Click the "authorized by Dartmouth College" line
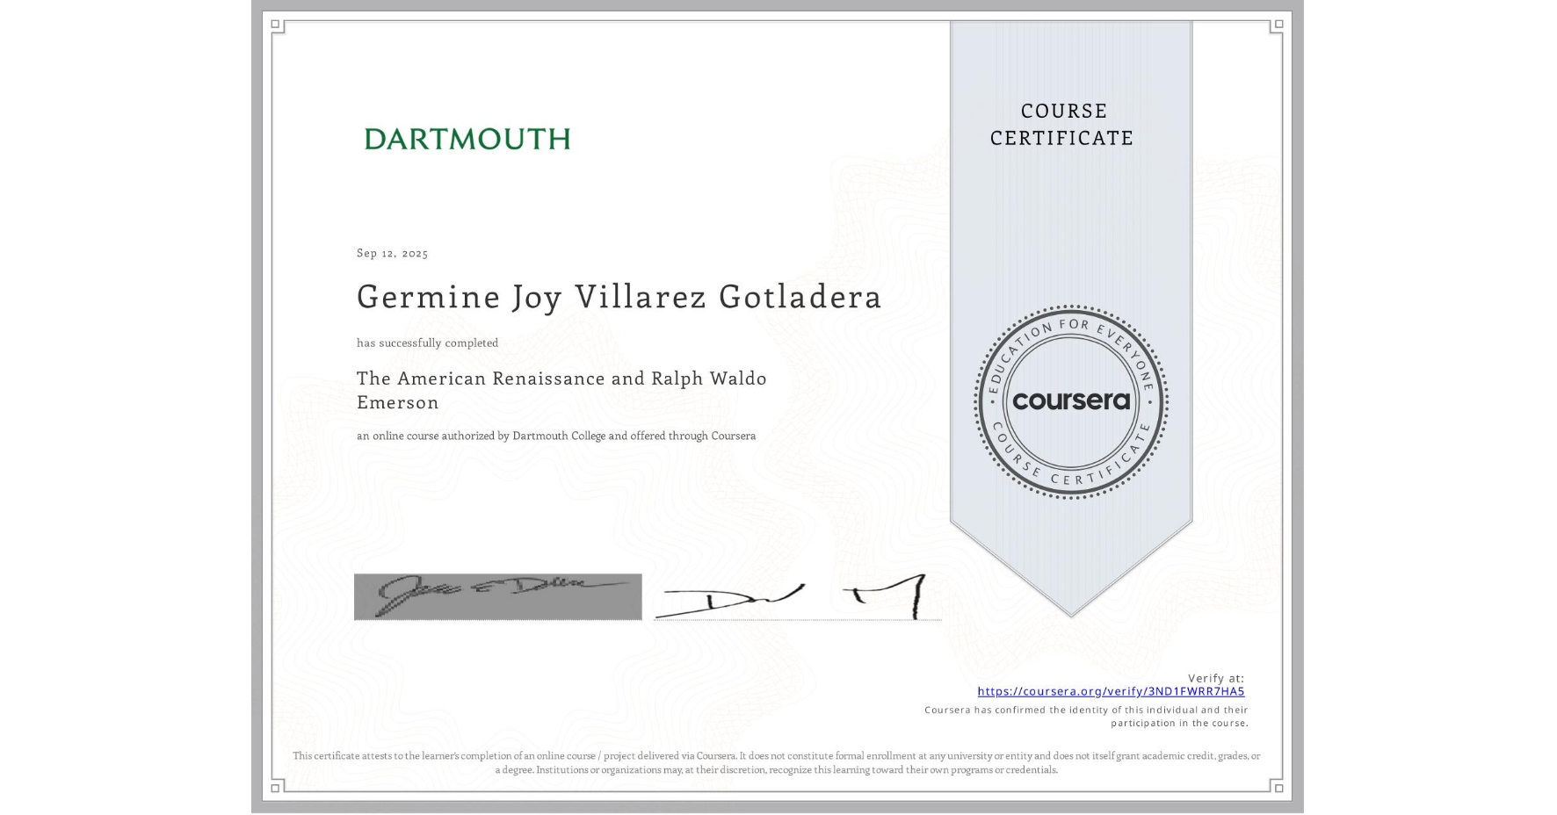This screenshot has width=1557, height=815. pos(556,436)
